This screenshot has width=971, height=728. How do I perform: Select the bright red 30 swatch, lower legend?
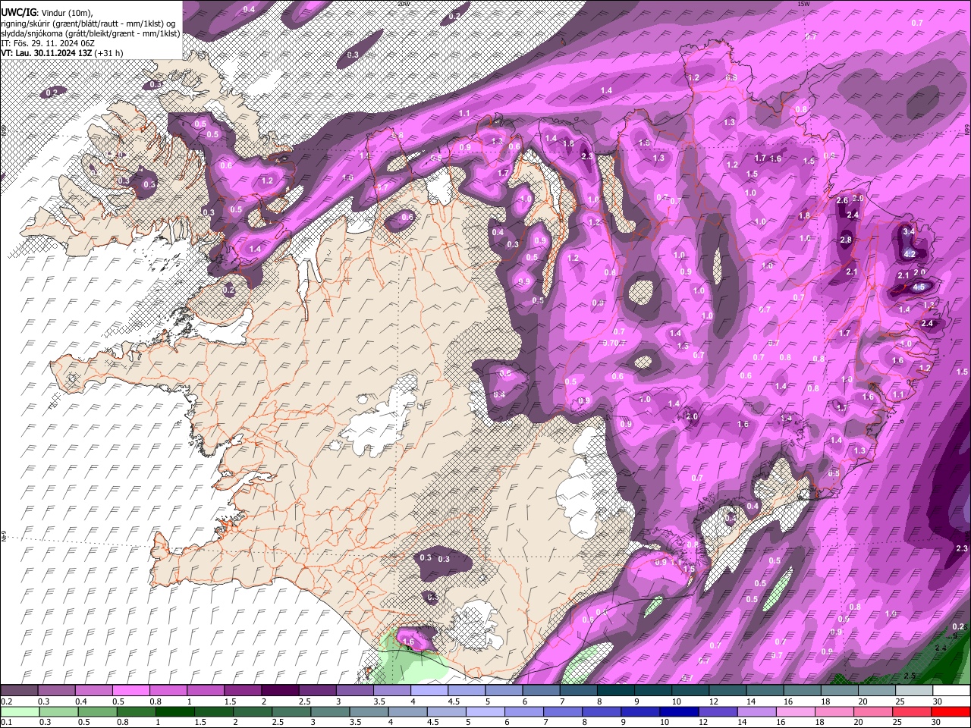[951, 712]
